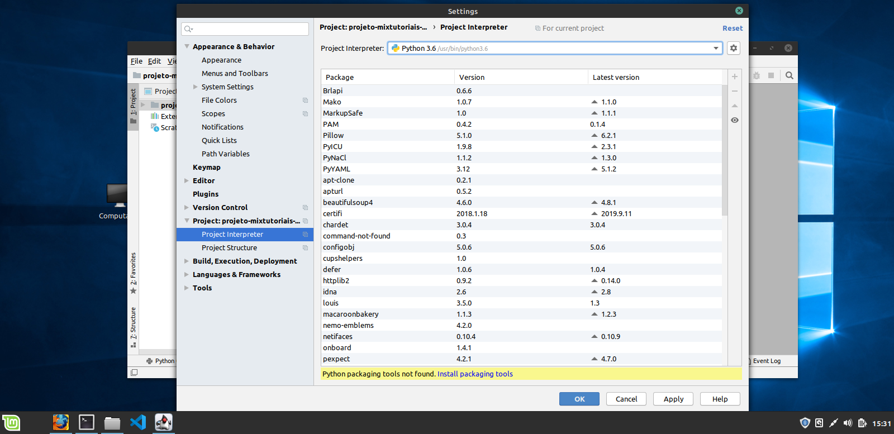Viewport: 894px width, 434px height.
Task: Click the magnifier icon in settings search
Action: (188, 29)
